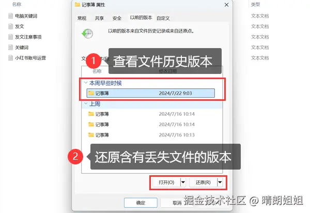Click the 电脑关键词 text file icon
This screenshot has width=310, height=213.
[x=11, y=16]
